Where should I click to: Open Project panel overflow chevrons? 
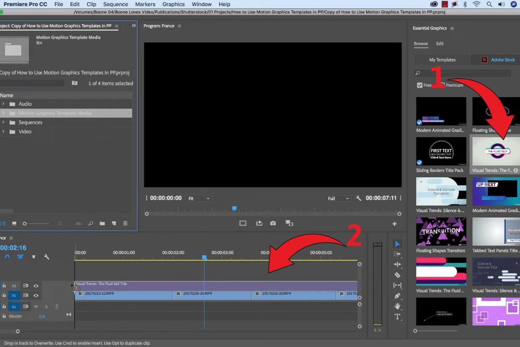pos(134,26)
